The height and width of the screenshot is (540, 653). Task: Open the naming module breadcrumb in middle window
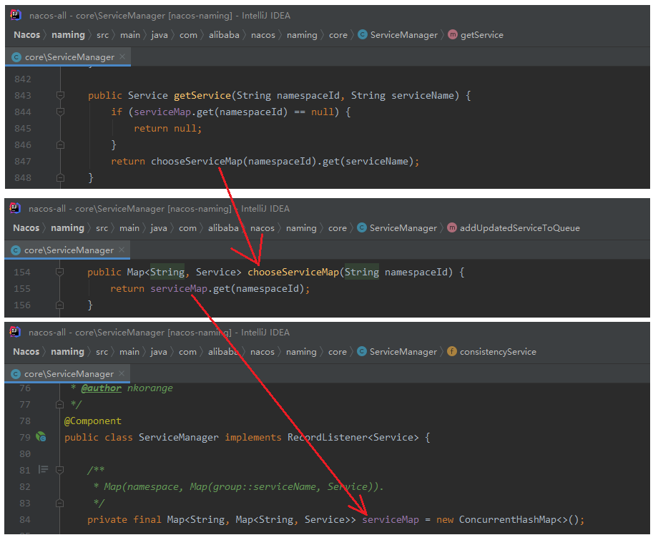pos(67,228)
